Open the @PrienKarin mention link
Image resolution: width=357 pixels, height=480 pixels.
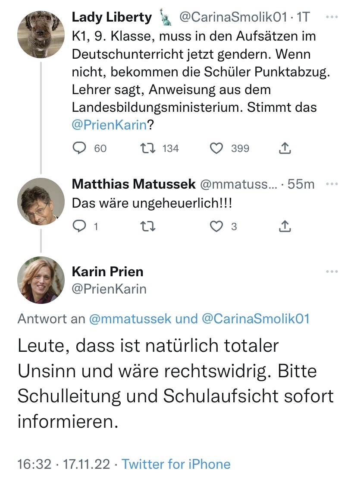[110, 125]
